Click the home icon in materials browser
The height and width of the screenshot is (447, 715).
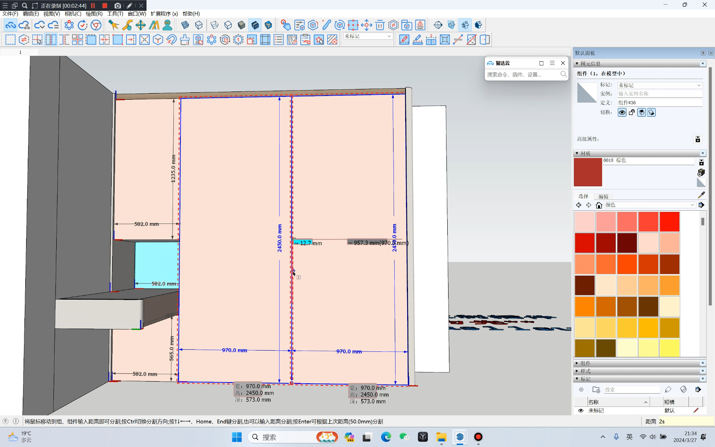click(599, 205)
